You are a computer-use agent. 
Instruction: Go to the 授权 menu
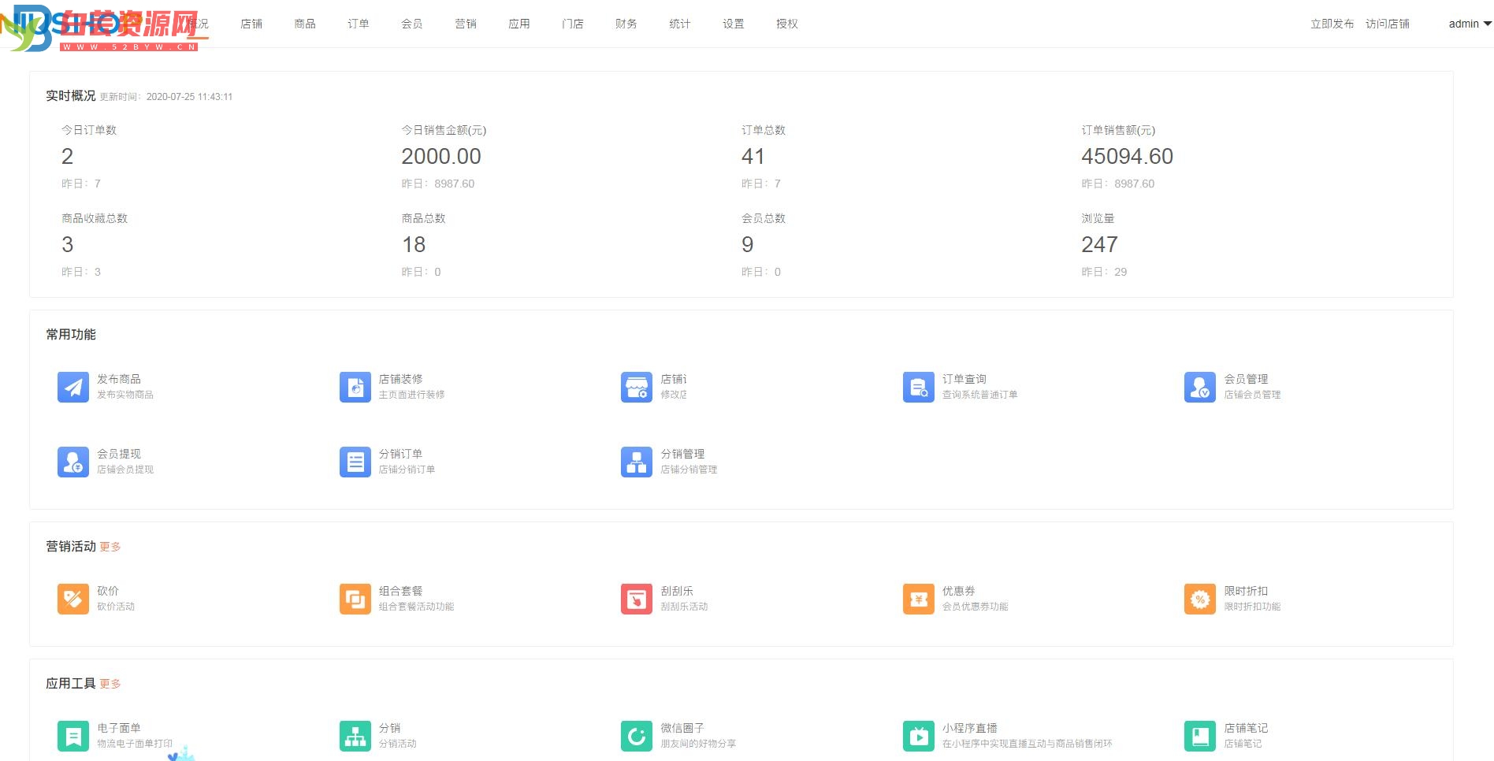pyautogui.click(x=787, y=24)
